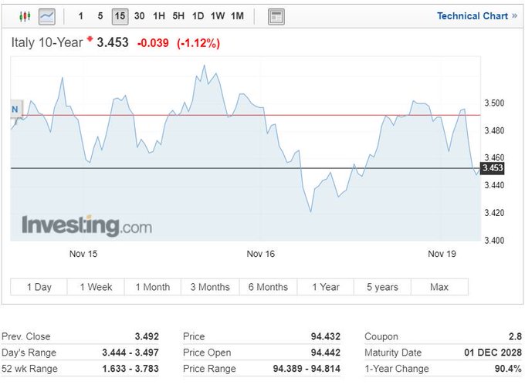The height and width of the screenshot is (388, 525).
Task: Choose the 30 minute interval
Action: [139, 16]
